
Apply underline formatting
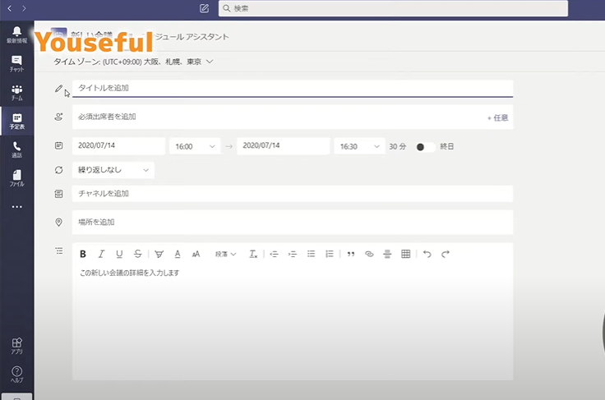(x=119, y=254)
